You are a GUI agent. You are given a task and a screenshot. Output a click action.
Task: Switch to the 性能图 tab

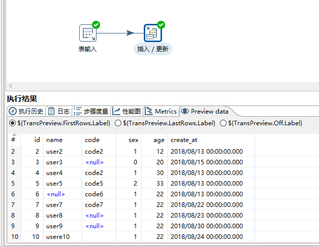click(127, 111)
